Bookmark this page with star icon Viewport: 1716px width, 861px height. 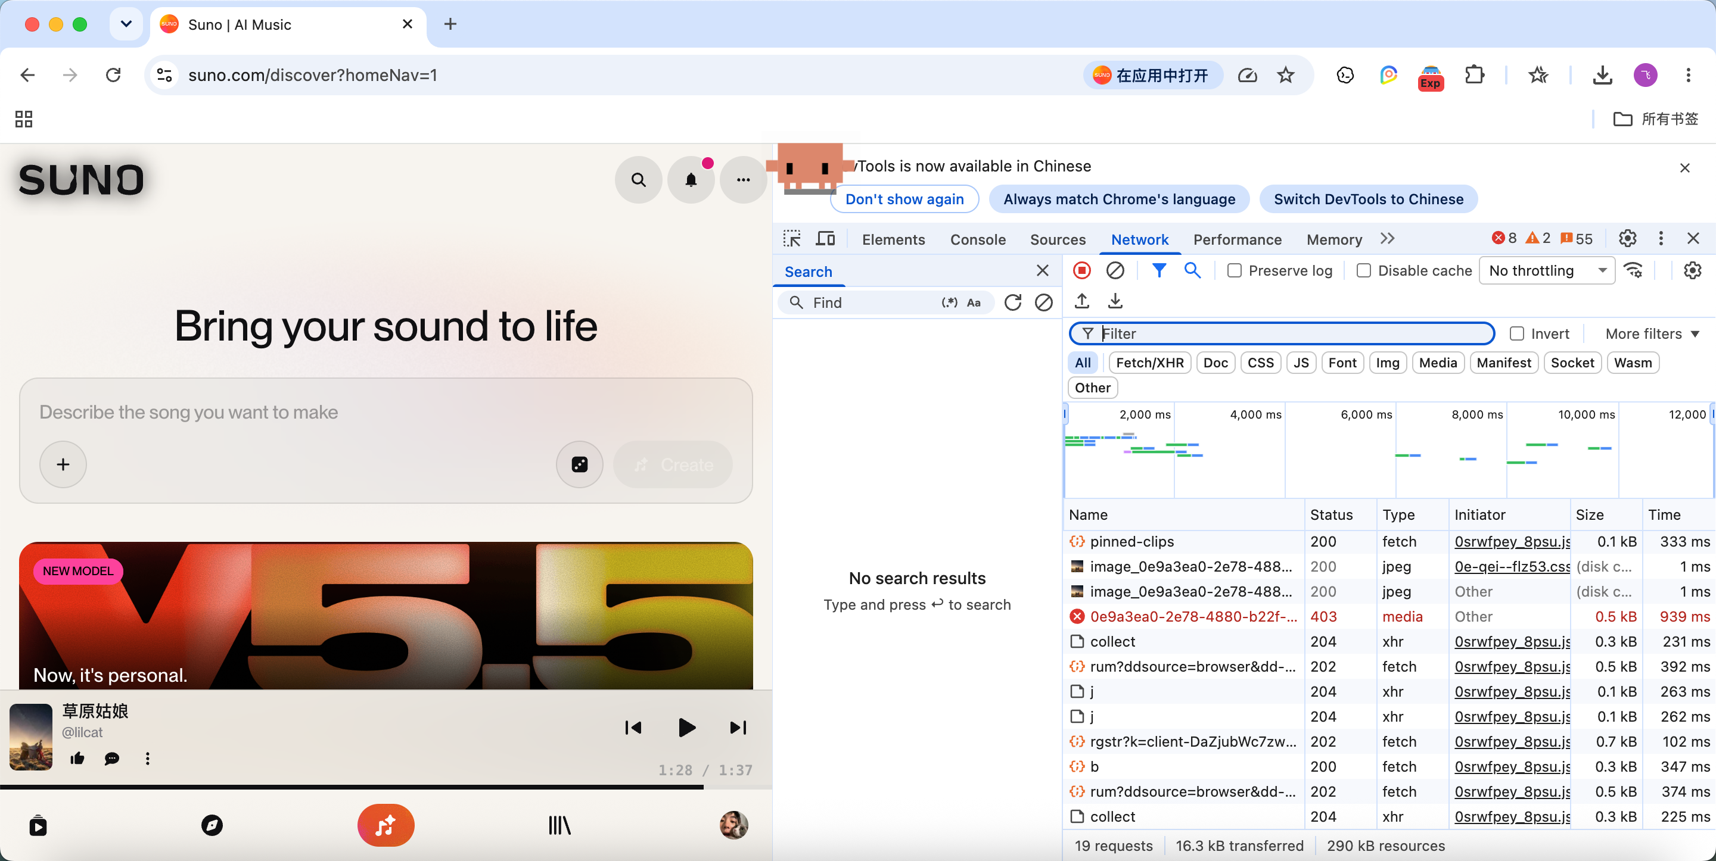pos(1286,75)
